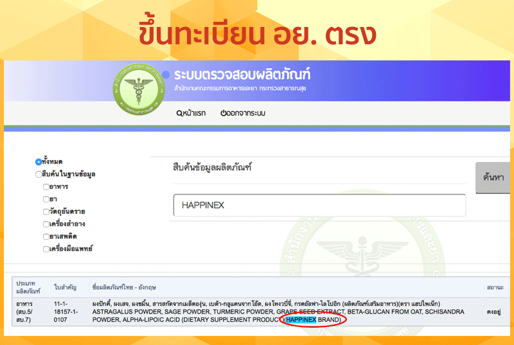This screenshot has height=345, width=514.
Task: Click the สืบค้นข้อมูลผลิตภัณฑ์ heading
Action: click(x=212, y=168)
